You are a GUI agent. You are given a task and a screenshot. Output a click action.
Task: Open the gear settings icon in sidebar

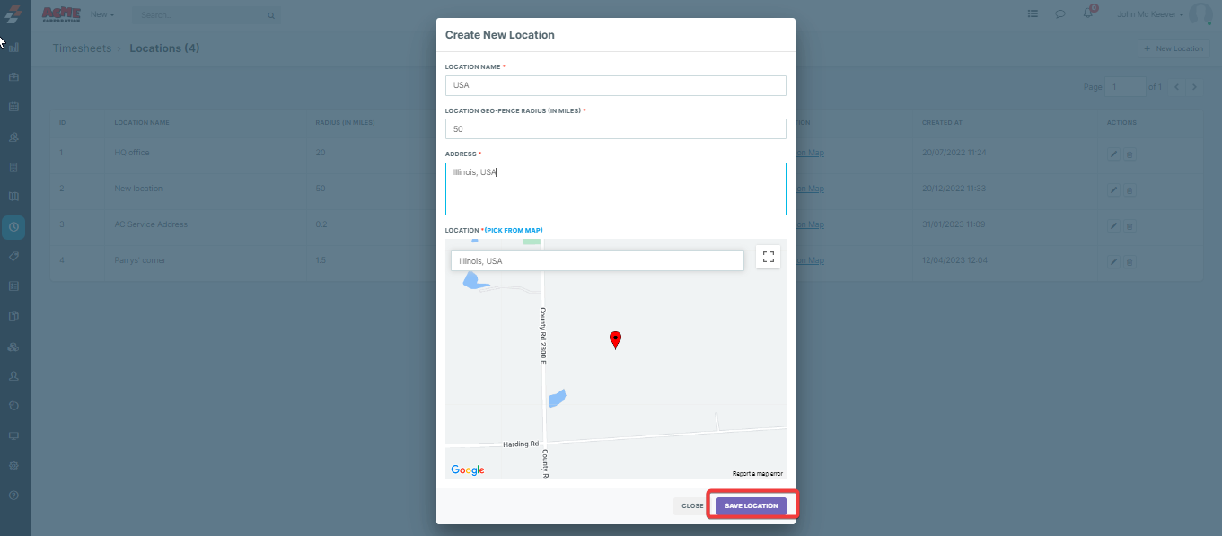pos(13,466)
